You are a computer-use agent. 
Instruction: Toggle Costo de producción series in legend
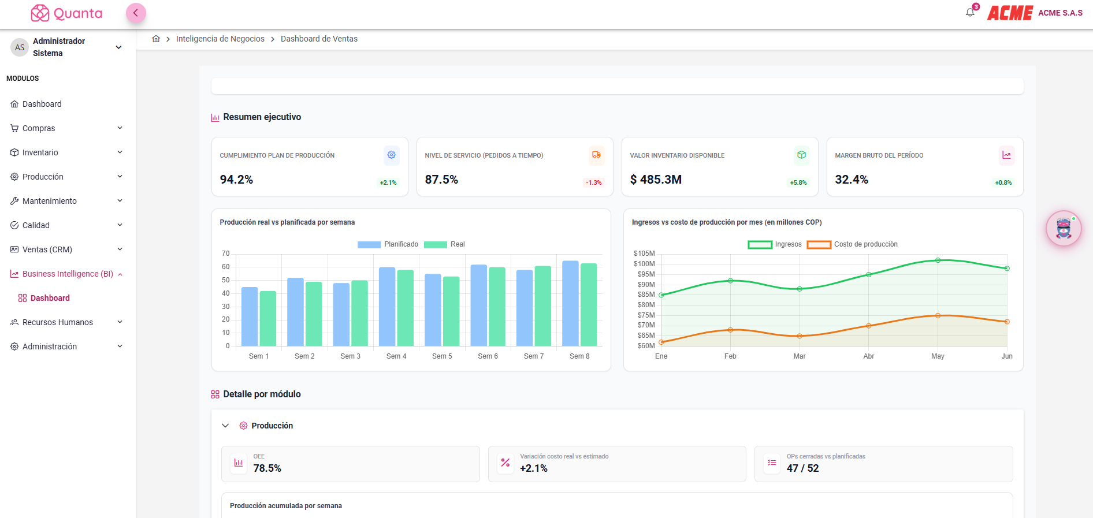point(852,244)
